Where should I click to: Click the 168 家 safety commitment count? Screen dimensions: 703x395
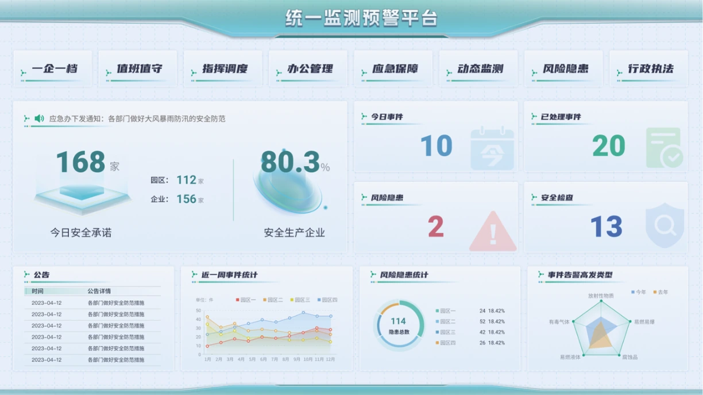(x=88, y=162)
